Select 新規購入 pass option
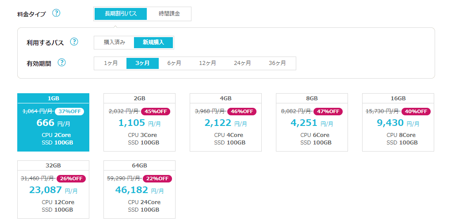Screen dimensions: 451x224 click(153, 42)
